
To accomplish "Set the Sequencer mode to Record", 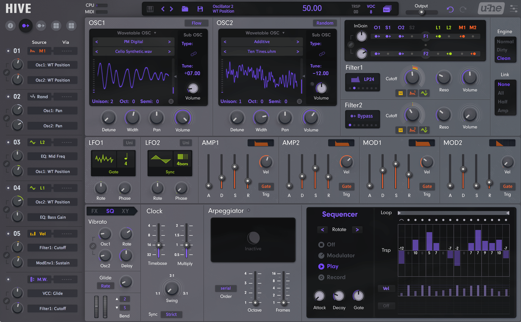I will click(332, 277).
